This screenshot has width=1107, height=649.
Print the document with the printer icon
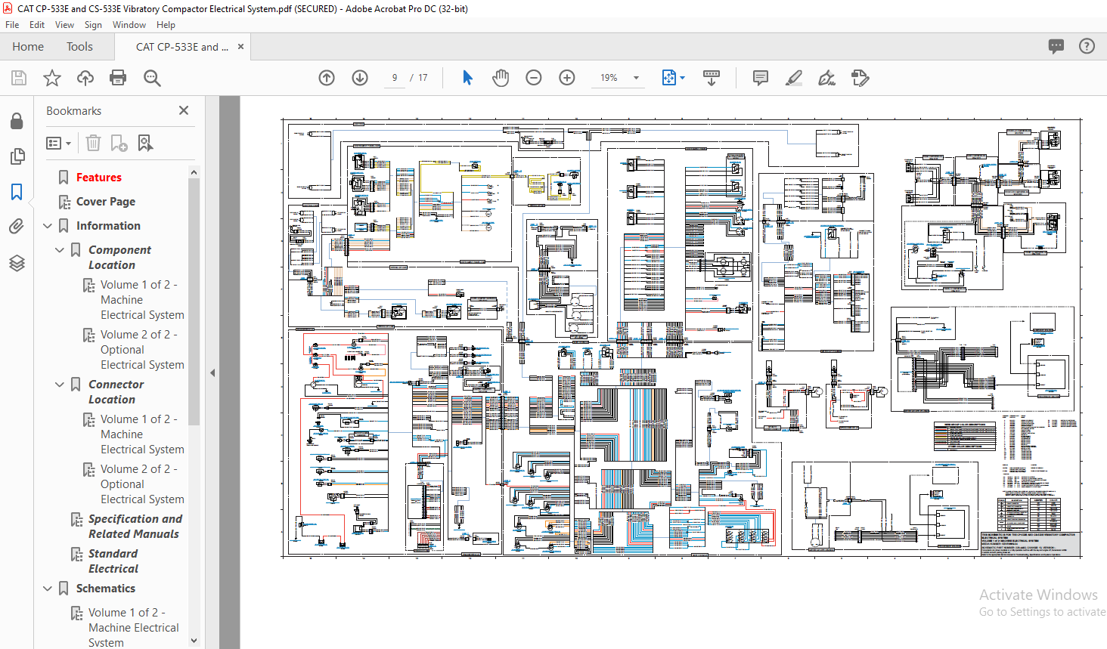[118, 78]
